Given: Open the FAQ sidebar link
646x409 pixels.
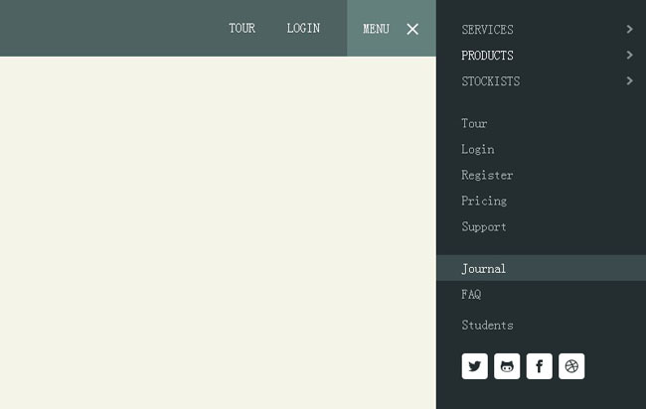Looking at the screenshot, I should (x=471, y=294).
